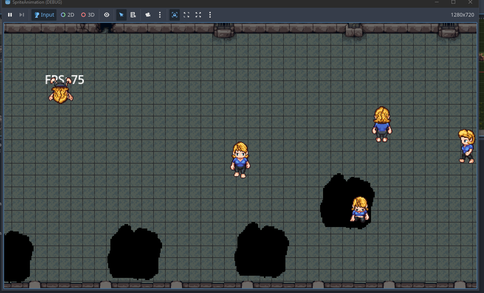Toggle the fixed-size embed lock icon

coord(175,15)
